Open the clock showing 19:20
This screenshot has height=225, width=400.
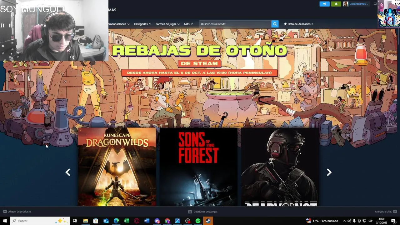pos(382,221)
